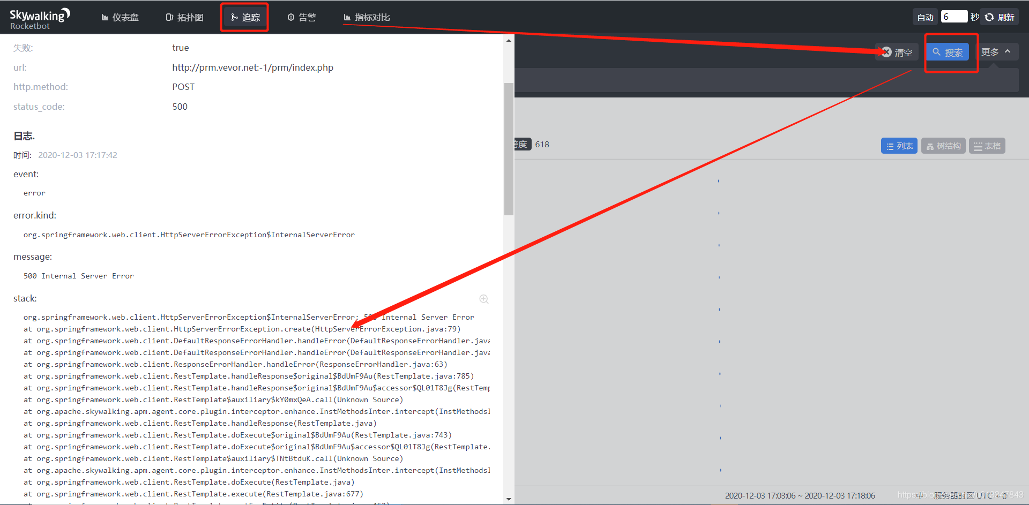
Task: Click the scrollbar up arrow
Action: (x=509, y=40)
